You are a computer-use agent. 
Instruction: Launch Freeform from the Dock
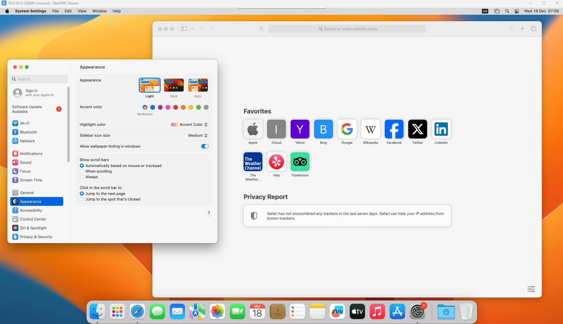337,311
